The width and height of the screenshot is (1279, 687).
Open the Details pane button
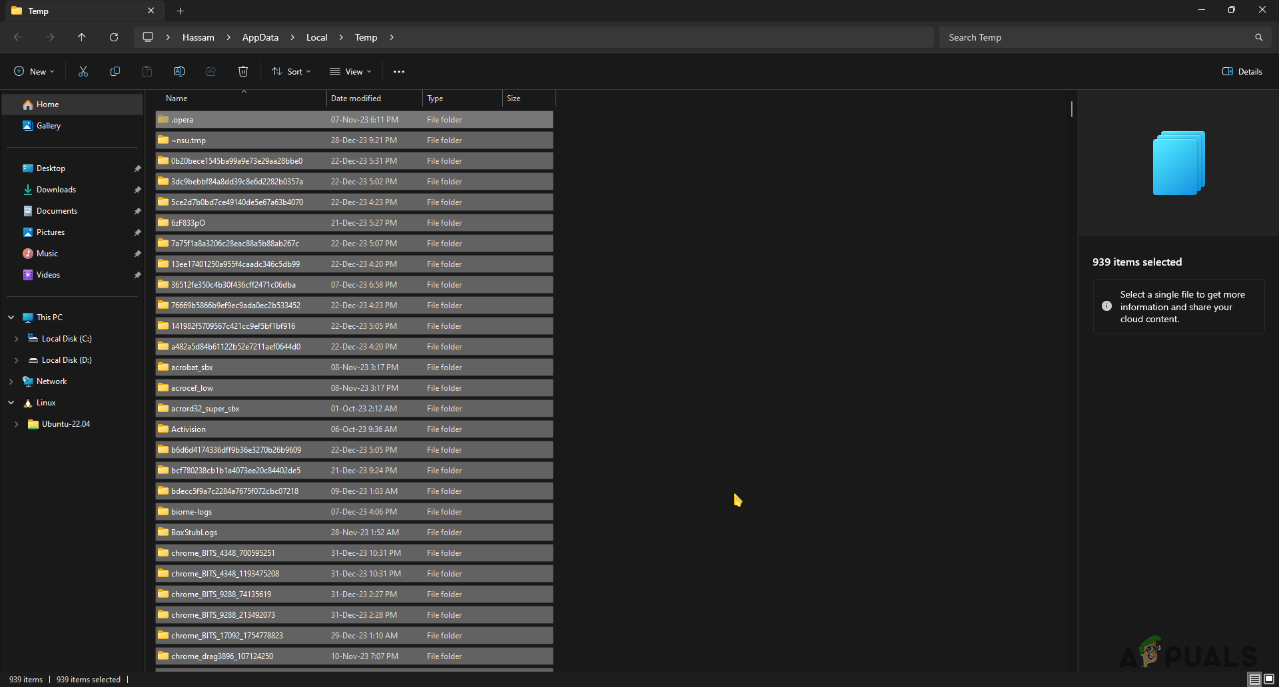point(1242,71)
